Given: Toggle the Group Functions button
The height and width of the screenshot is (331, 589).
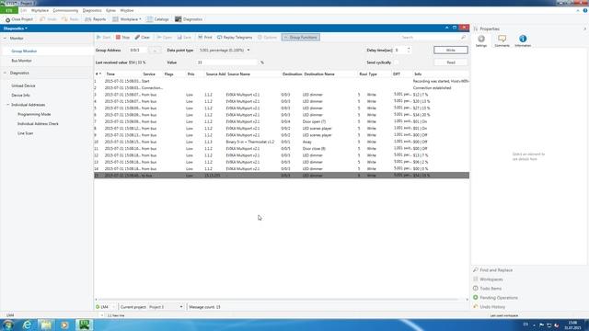Looking at the screenshot, I should 301,37.
